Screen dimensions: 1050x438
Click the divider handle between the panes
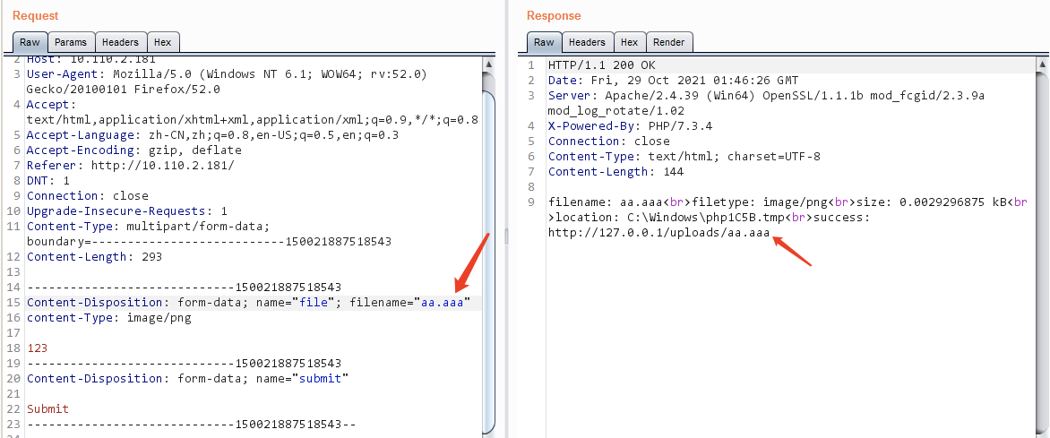coord(505,236)
